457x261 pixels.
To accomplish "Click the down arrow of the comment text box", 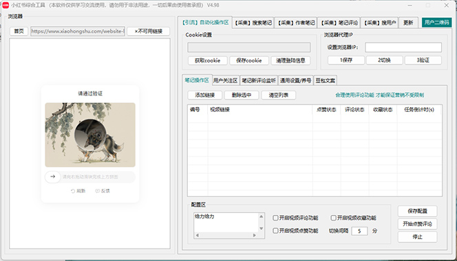I will pos(261,229).
